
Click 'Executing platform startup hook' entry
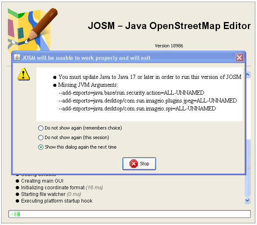tap(57, 201)
